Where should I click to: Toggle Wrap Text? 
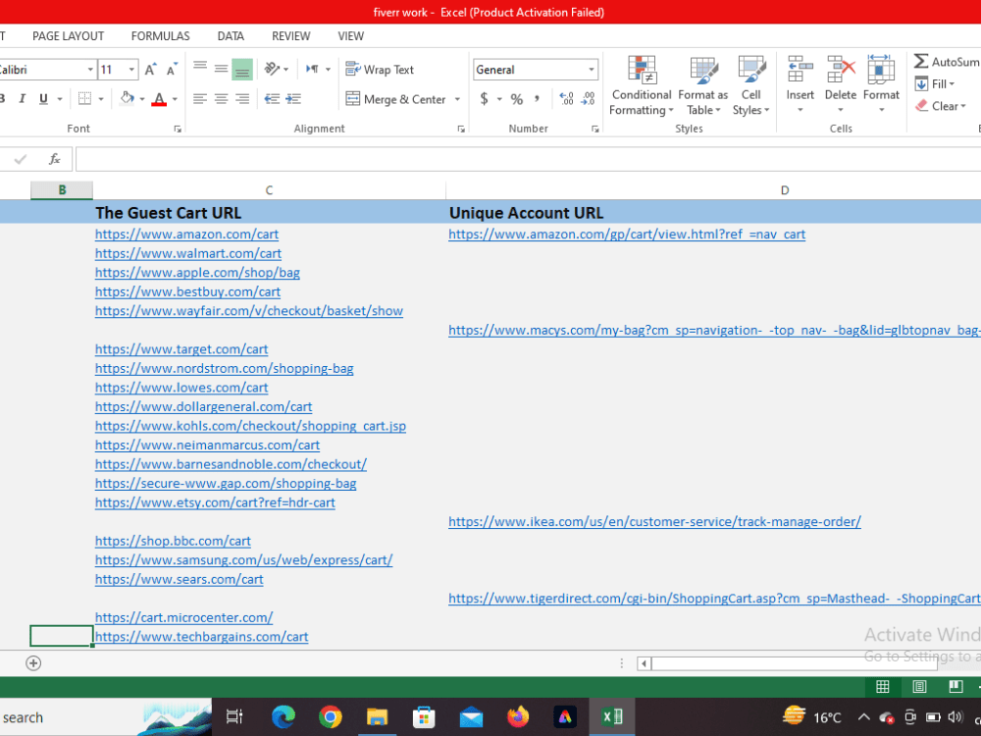click(380, 70)
